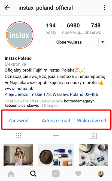The image size is (112, 181).
Task: Expand suggestions dropdown arrow next to Obserwujesz
Action: 102,42
